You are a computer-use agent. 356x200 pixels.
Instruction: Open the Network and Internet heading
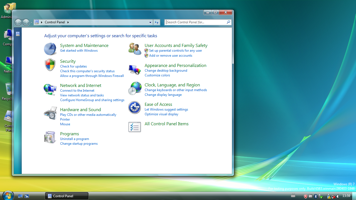81,85
